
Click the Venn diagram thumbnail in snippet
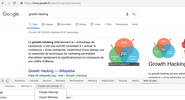[x=124, y=52]
